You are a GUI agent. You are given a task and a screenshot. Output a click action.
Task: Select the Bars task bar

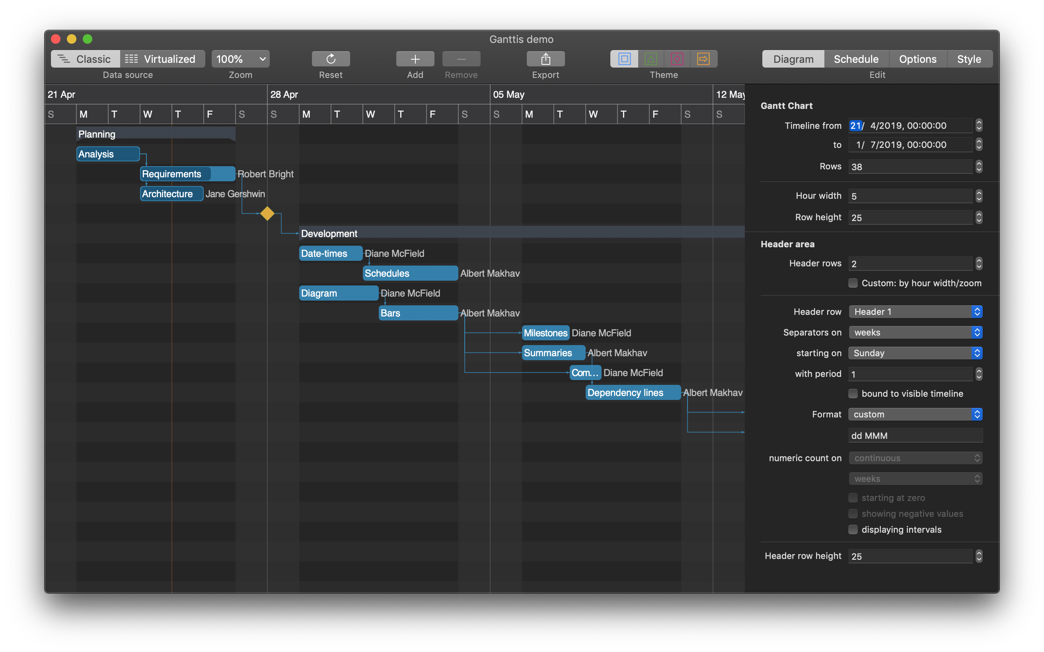pyautogui.click(x=418, y=313)
